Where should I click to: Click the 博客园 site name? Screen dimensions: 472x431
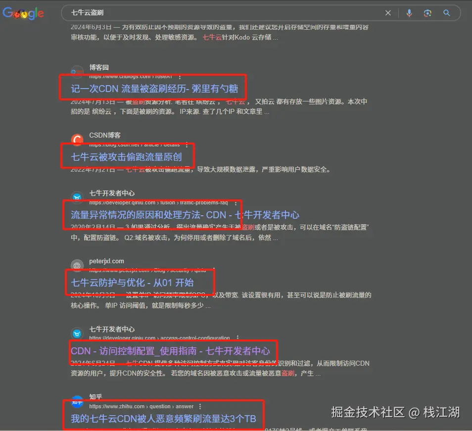(99, 67)
